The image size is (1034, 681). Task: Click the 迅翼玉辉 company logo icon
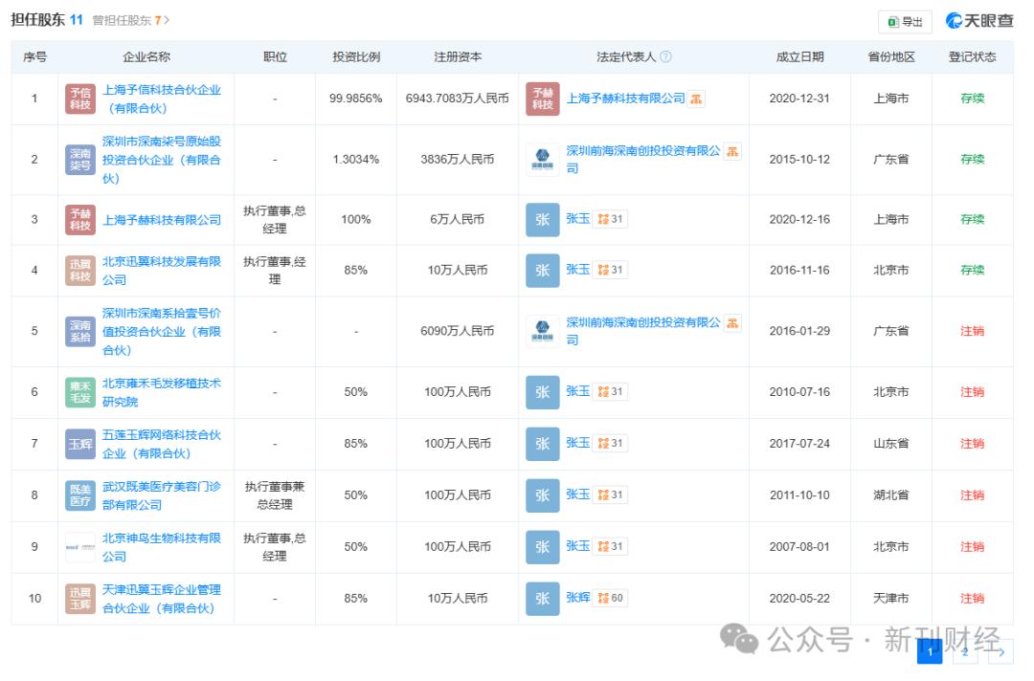tap(80, 599)
